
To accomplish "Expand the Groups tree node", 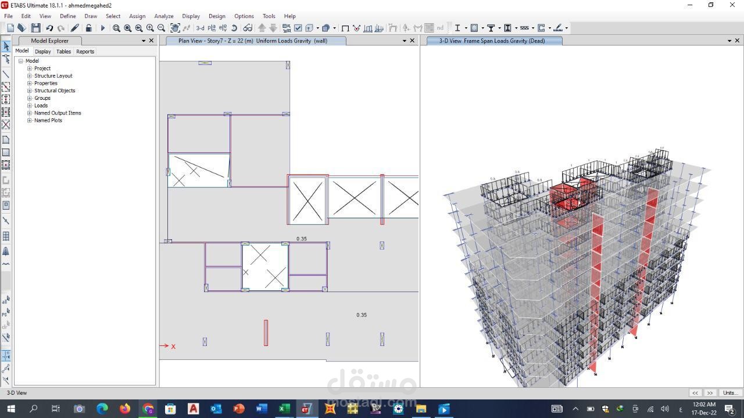I will (x=30, y=98).
